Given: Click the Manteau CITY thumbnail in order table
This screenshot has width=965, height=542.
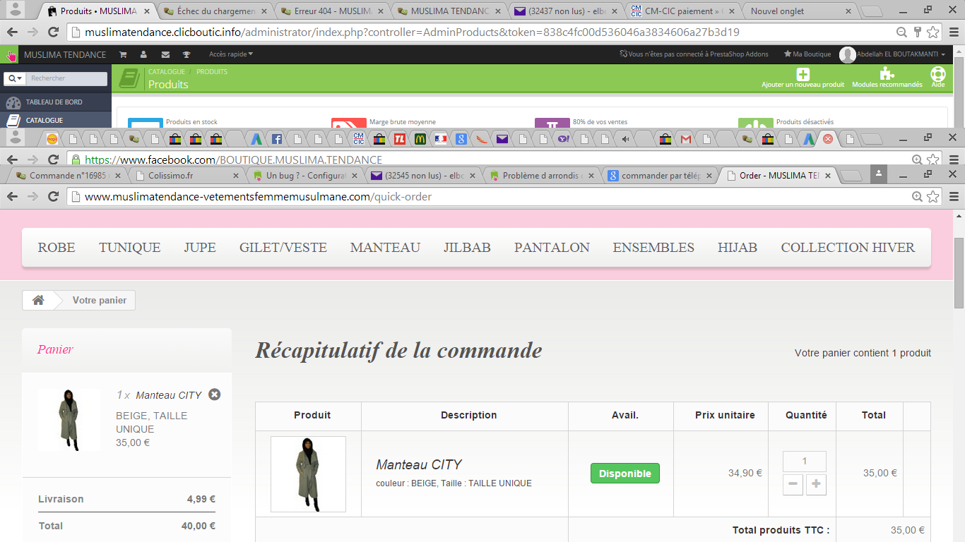Looking at the screenshot, I should pyautogui.click(x=308, y=474).
